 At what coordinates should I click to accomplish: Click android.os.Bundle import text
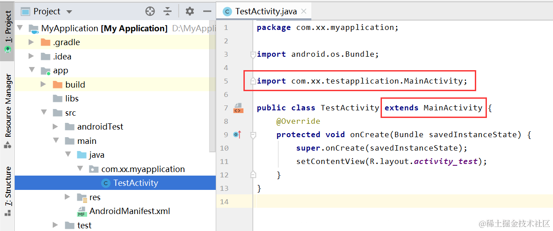pyautogui.click(x=333, y=54)
